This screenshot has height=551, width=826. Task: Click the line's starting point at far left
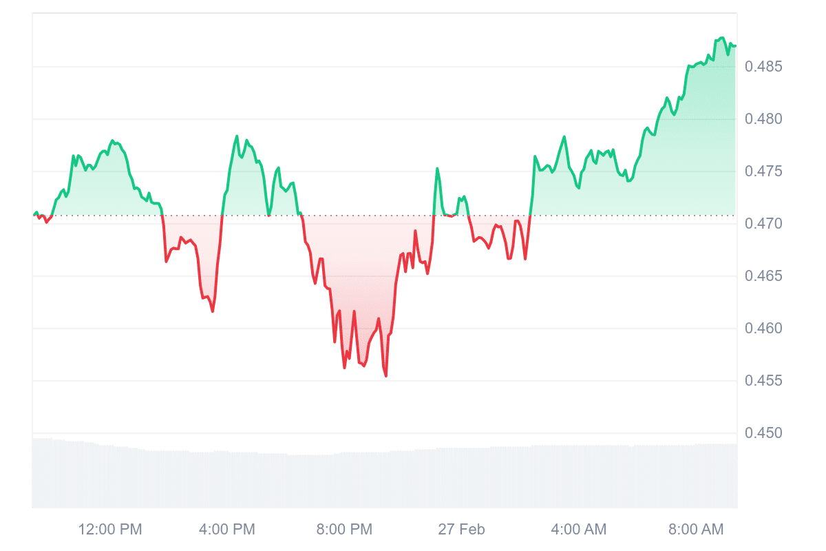coord(34,215)
